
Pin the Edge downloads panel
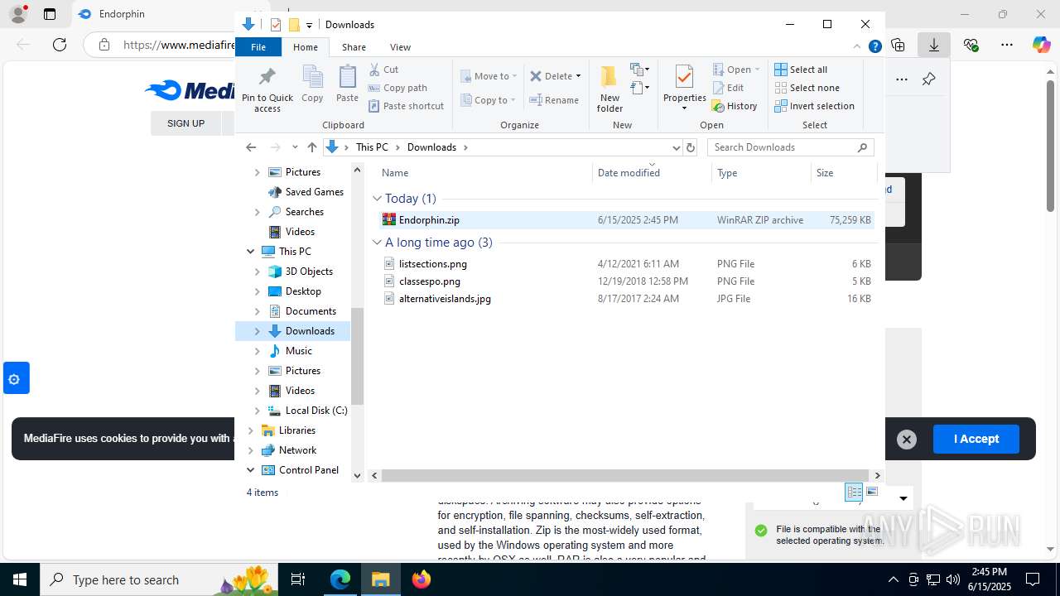click(x=928, y=79)
